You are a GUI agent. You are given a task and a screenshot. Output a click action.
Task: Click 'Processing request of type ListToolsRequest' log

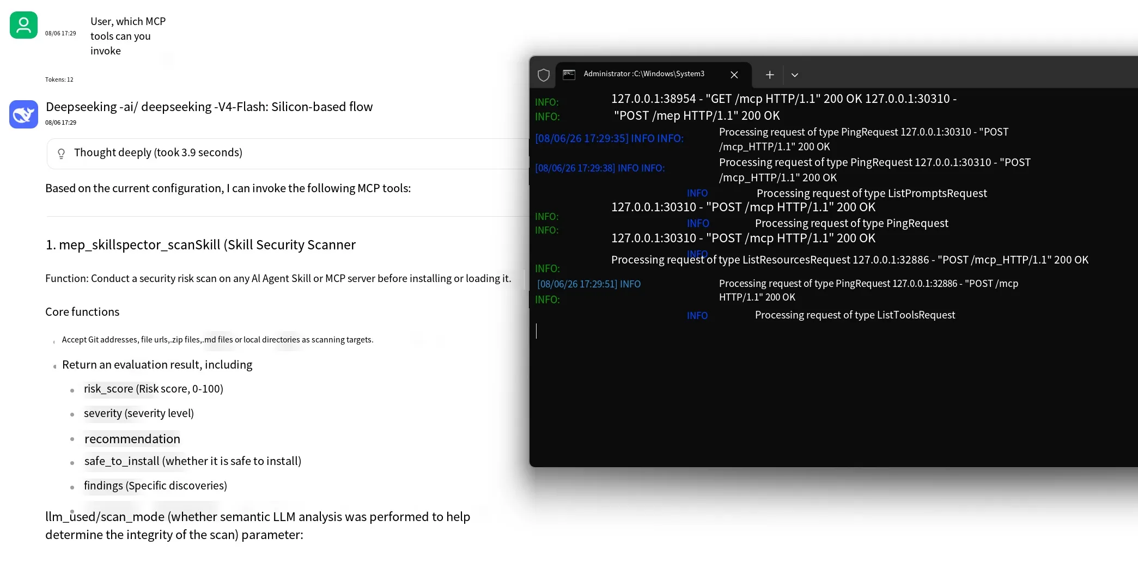[855, 315]
